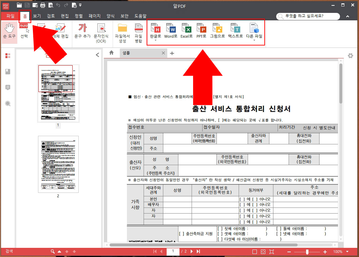Go to the next page with the arrow button

[x=192, y=251]
